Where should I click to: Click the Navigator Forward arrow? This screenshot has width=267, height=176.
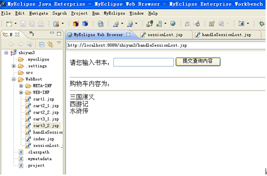[x=21, y=44]
